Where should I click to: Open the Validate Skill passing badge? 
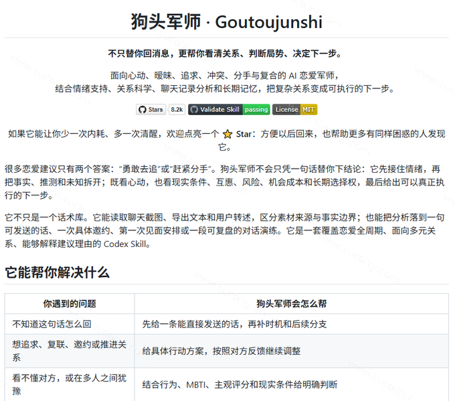229,110
